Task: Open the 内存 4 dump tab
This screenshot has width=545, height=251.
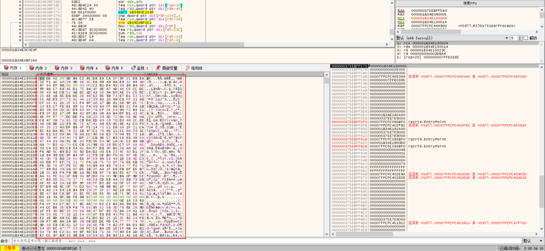Action: click(89, 68)
